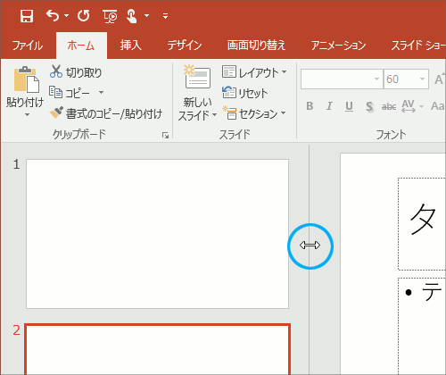The height and width of the screenshot is (375, 446).
Task: Click the 貼り付け clipboard icon
Action: [27, 79]
